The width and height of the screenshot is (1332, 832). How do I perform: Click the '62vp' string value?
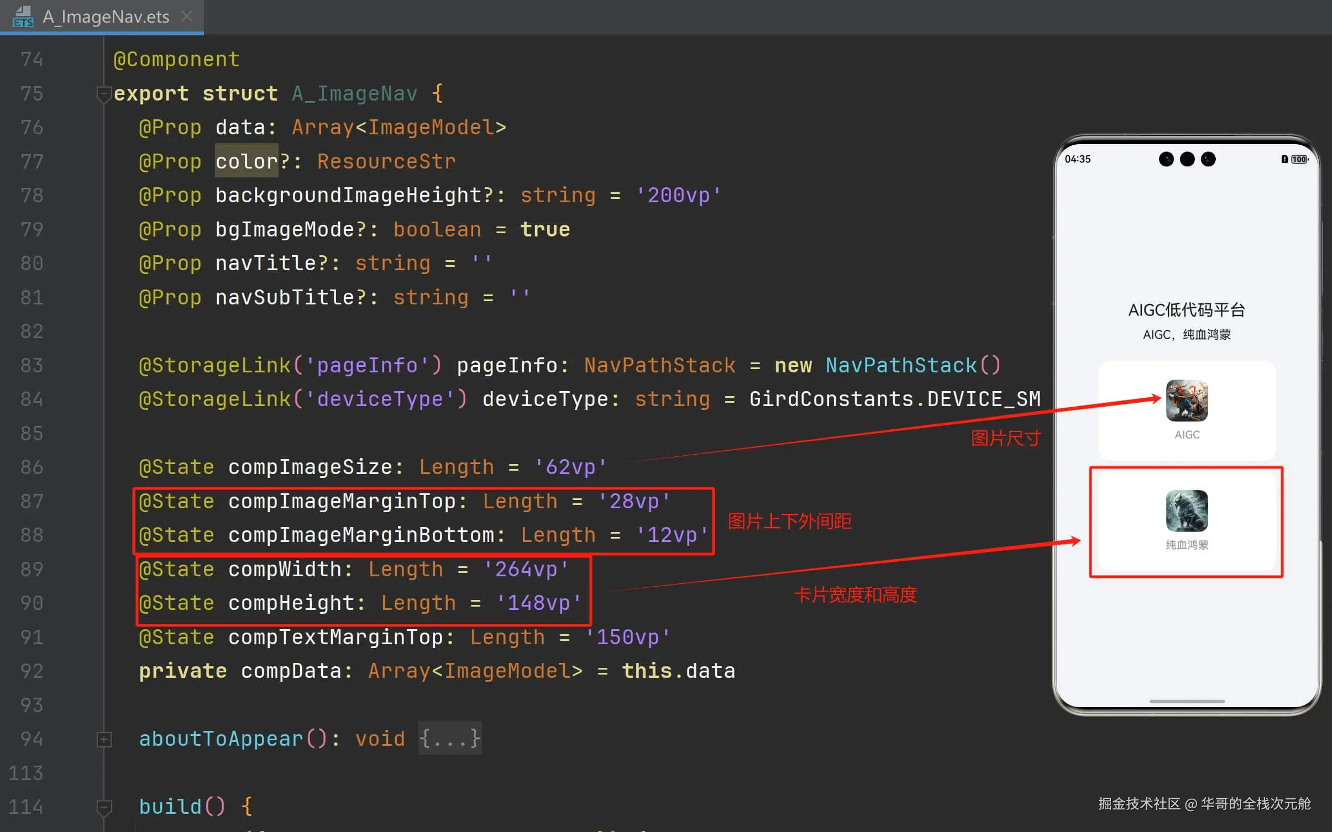(x=570, y=467)
